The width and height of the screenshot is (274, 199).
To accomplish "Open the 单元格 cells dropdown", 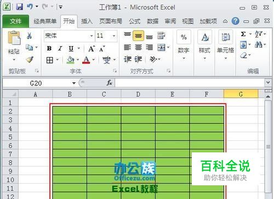I will [226, 59].
